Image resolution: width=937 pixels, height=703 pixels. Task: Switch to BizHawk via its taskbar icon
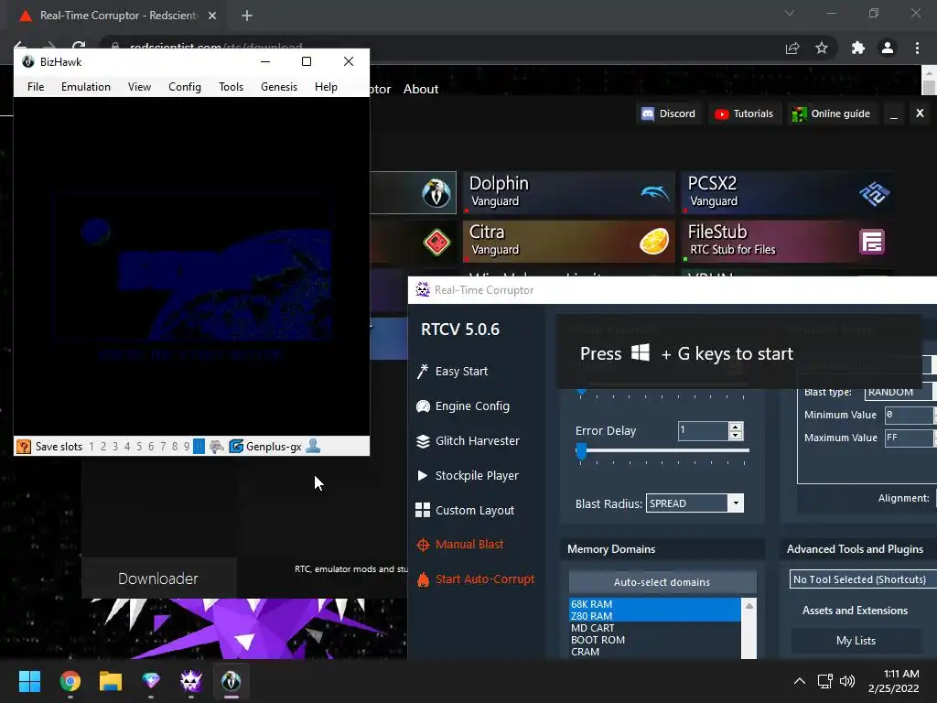coord(232,681)
